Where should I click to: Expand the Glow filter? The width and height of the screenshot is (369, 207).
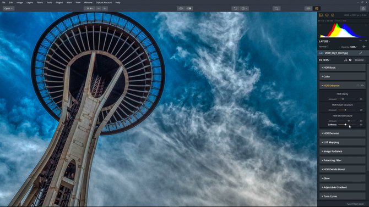pos(342,178)
